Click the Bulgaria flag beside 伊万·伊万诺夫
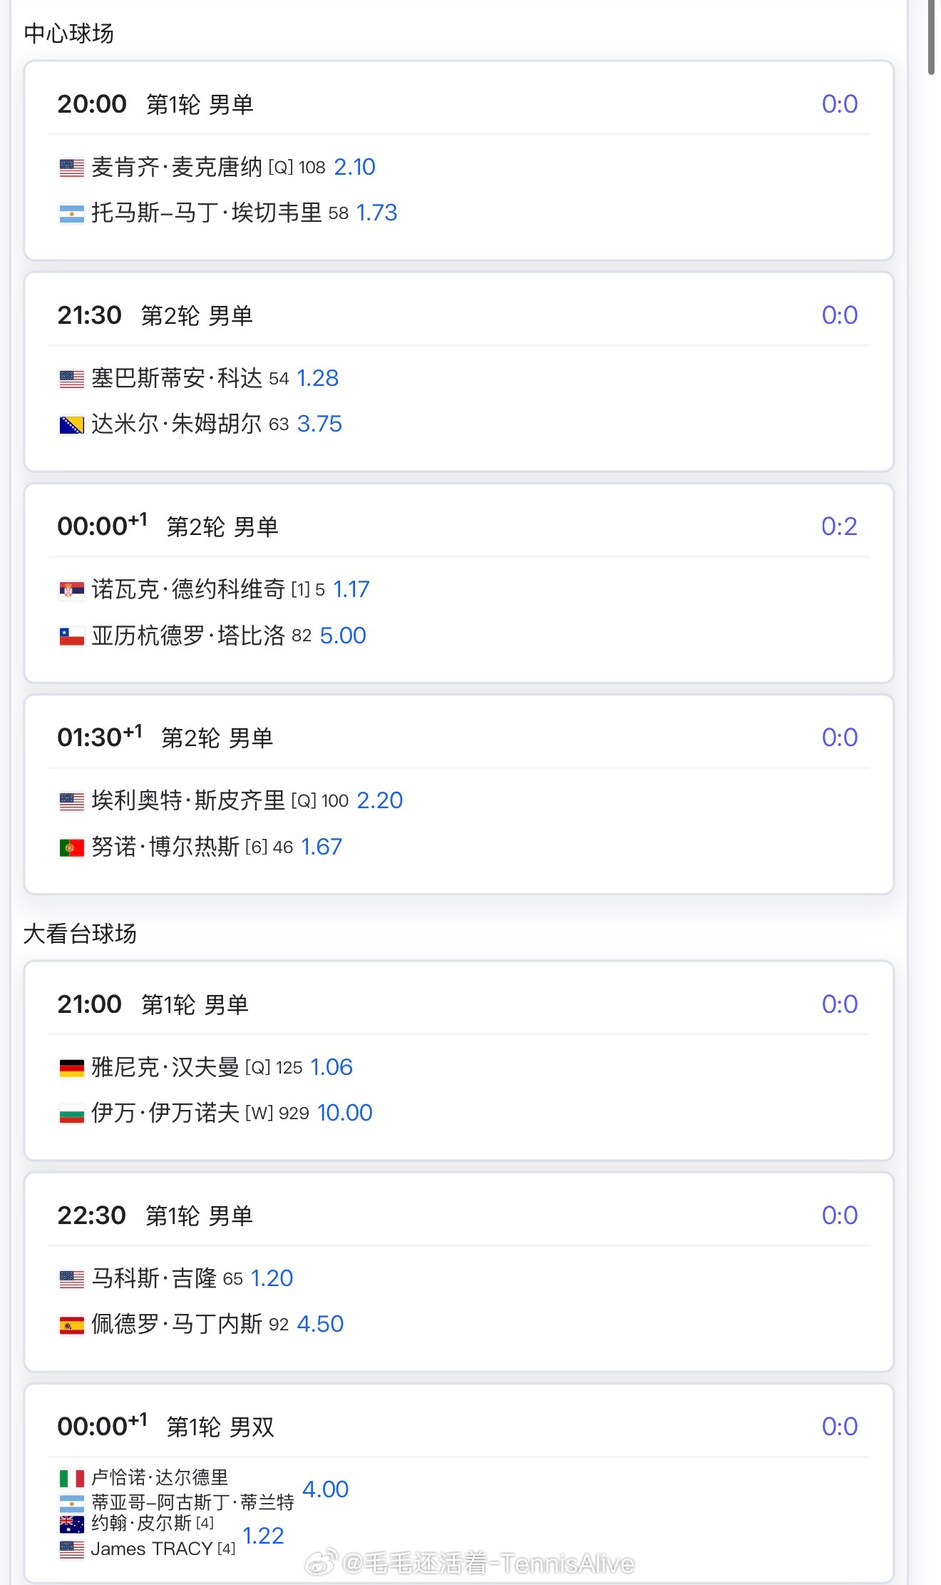The height and width of the screenshot is (1585, 941). pyautogui.click(x=71, y=1113)
